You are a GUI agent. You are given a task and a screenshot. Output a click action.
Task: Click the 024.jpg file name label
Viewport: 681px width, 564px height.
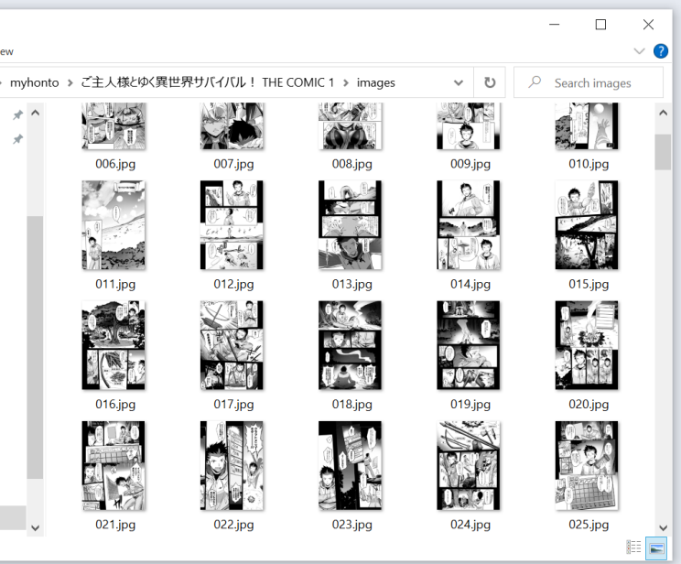tap(470, 525)
